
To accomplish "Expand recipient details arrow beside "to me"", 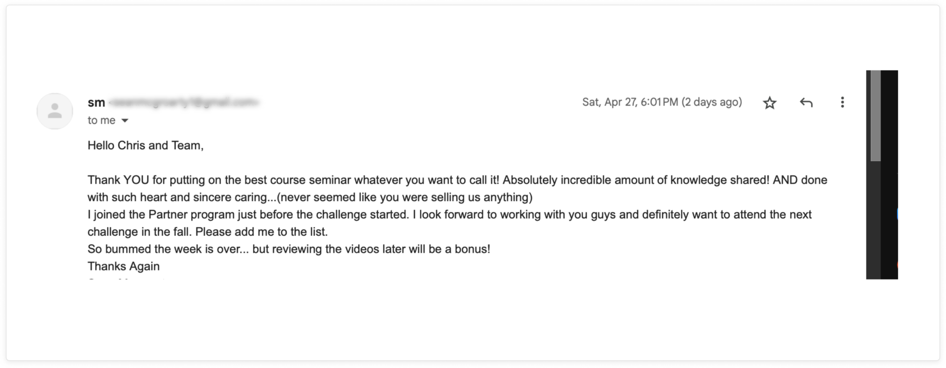I will [x=125, y=121].
